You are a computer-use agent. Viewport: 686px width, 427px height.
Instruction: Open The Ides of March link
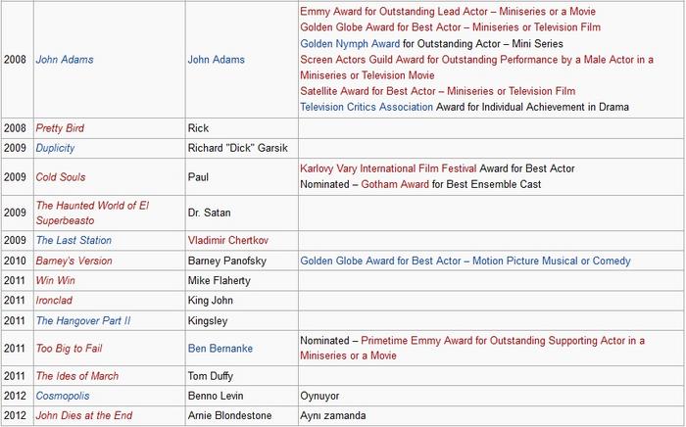click(79, 376)
